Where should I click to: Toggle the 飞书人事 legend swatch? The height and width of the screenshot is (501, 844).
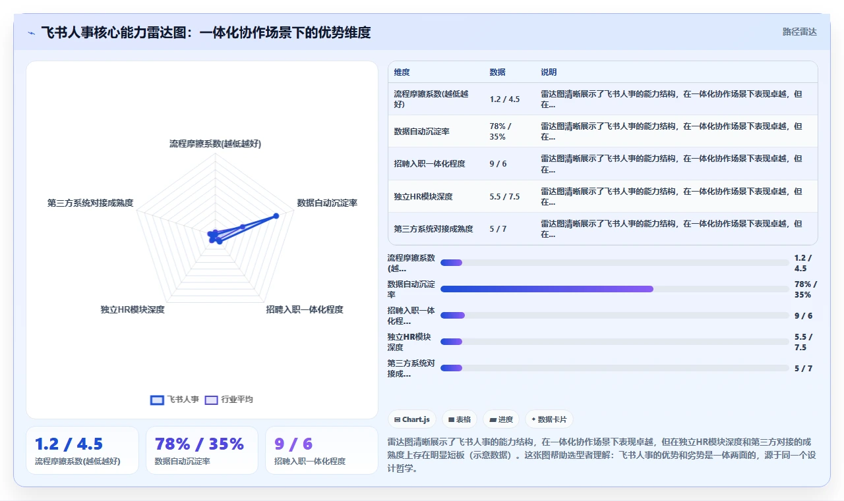pos(157,400)
